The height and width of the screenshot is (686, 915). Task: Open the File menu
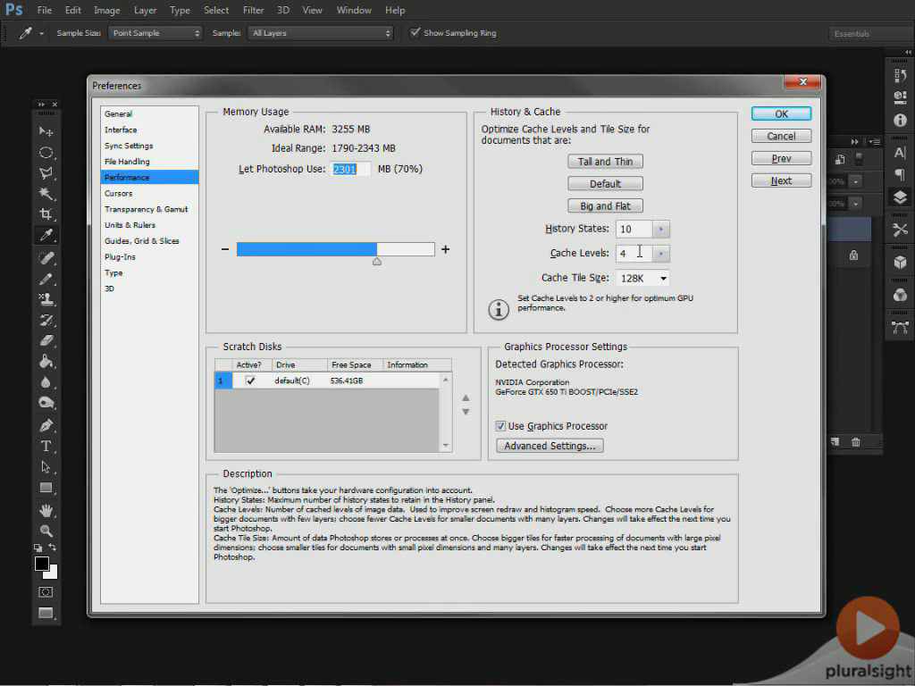pyautogui.click(x=45, y=10)
